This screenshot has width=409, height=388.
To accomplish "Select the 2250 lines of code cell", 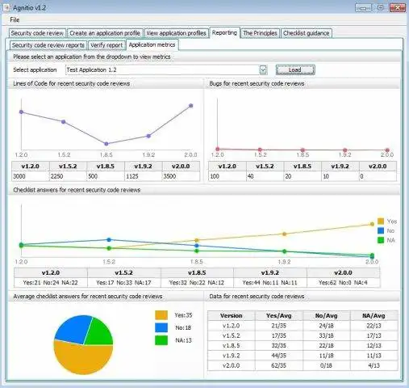I will tap(68, 176).
